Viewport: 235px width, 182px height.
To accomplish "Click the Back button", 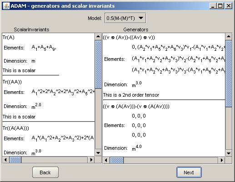I will click(x=45, y=172).
